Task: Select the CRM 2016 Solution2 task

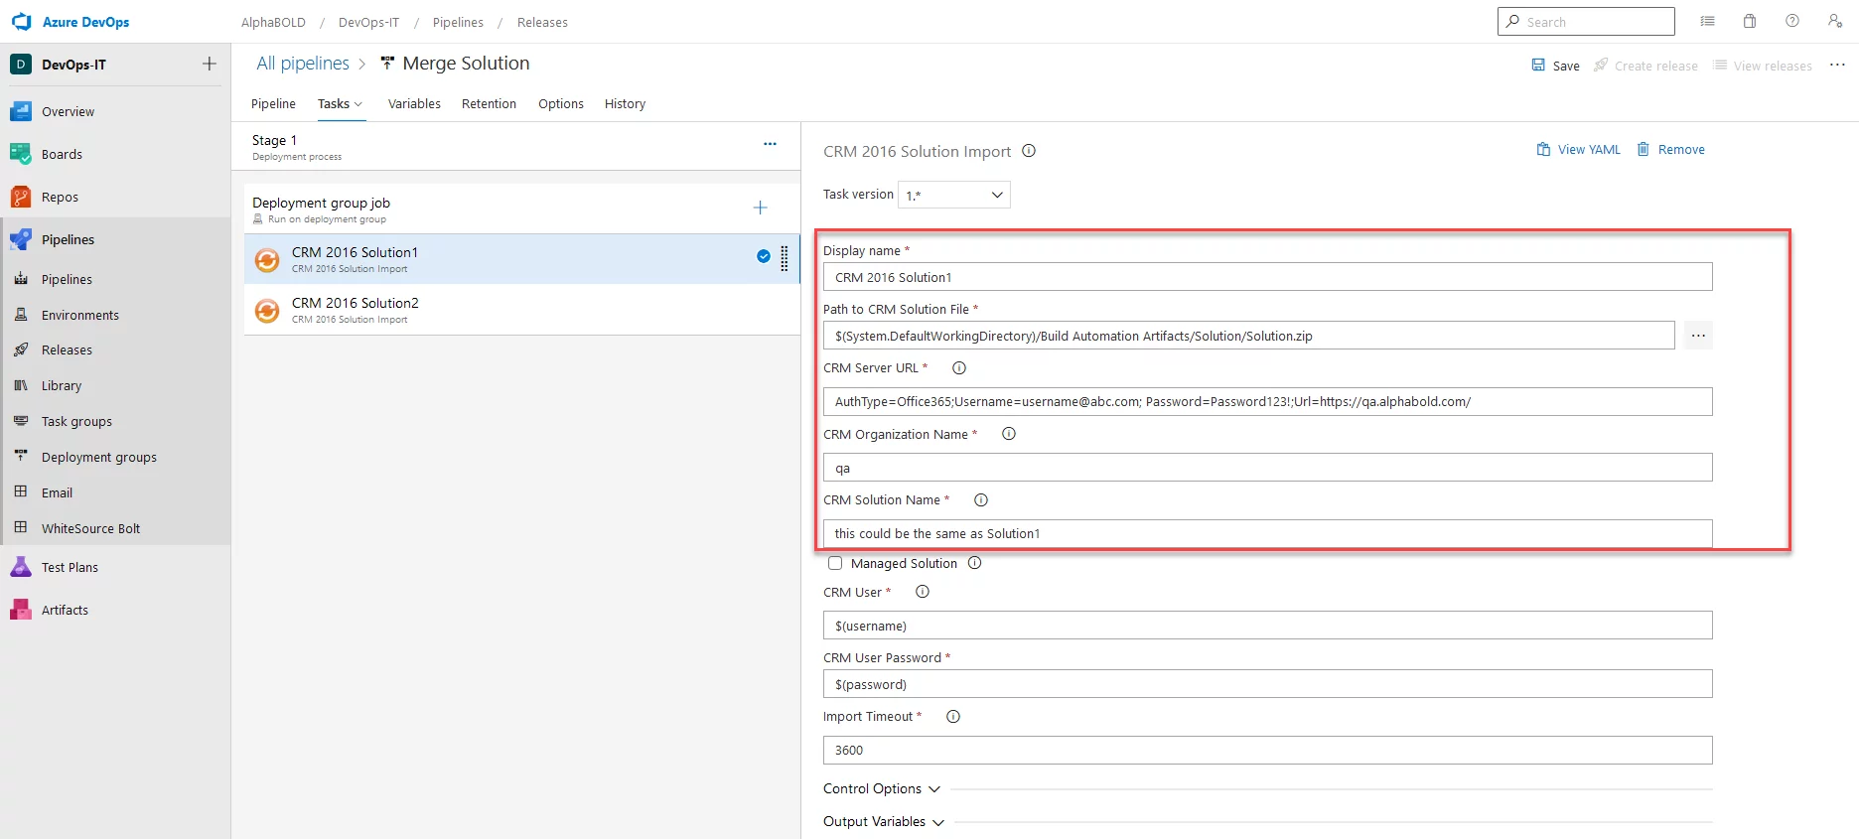Action: tap(521, 310)
